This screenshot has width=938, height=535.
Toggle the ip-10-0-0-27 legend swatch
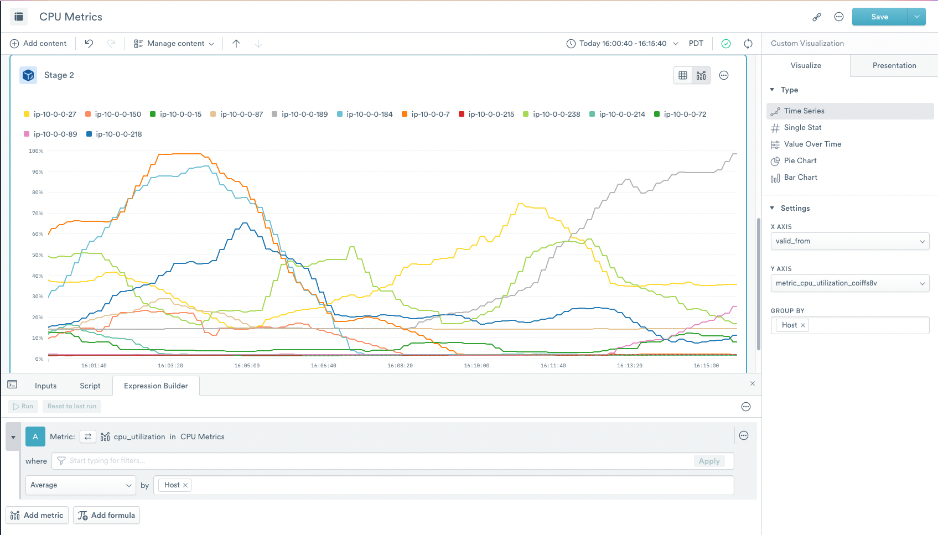click(x=27, y=114)
